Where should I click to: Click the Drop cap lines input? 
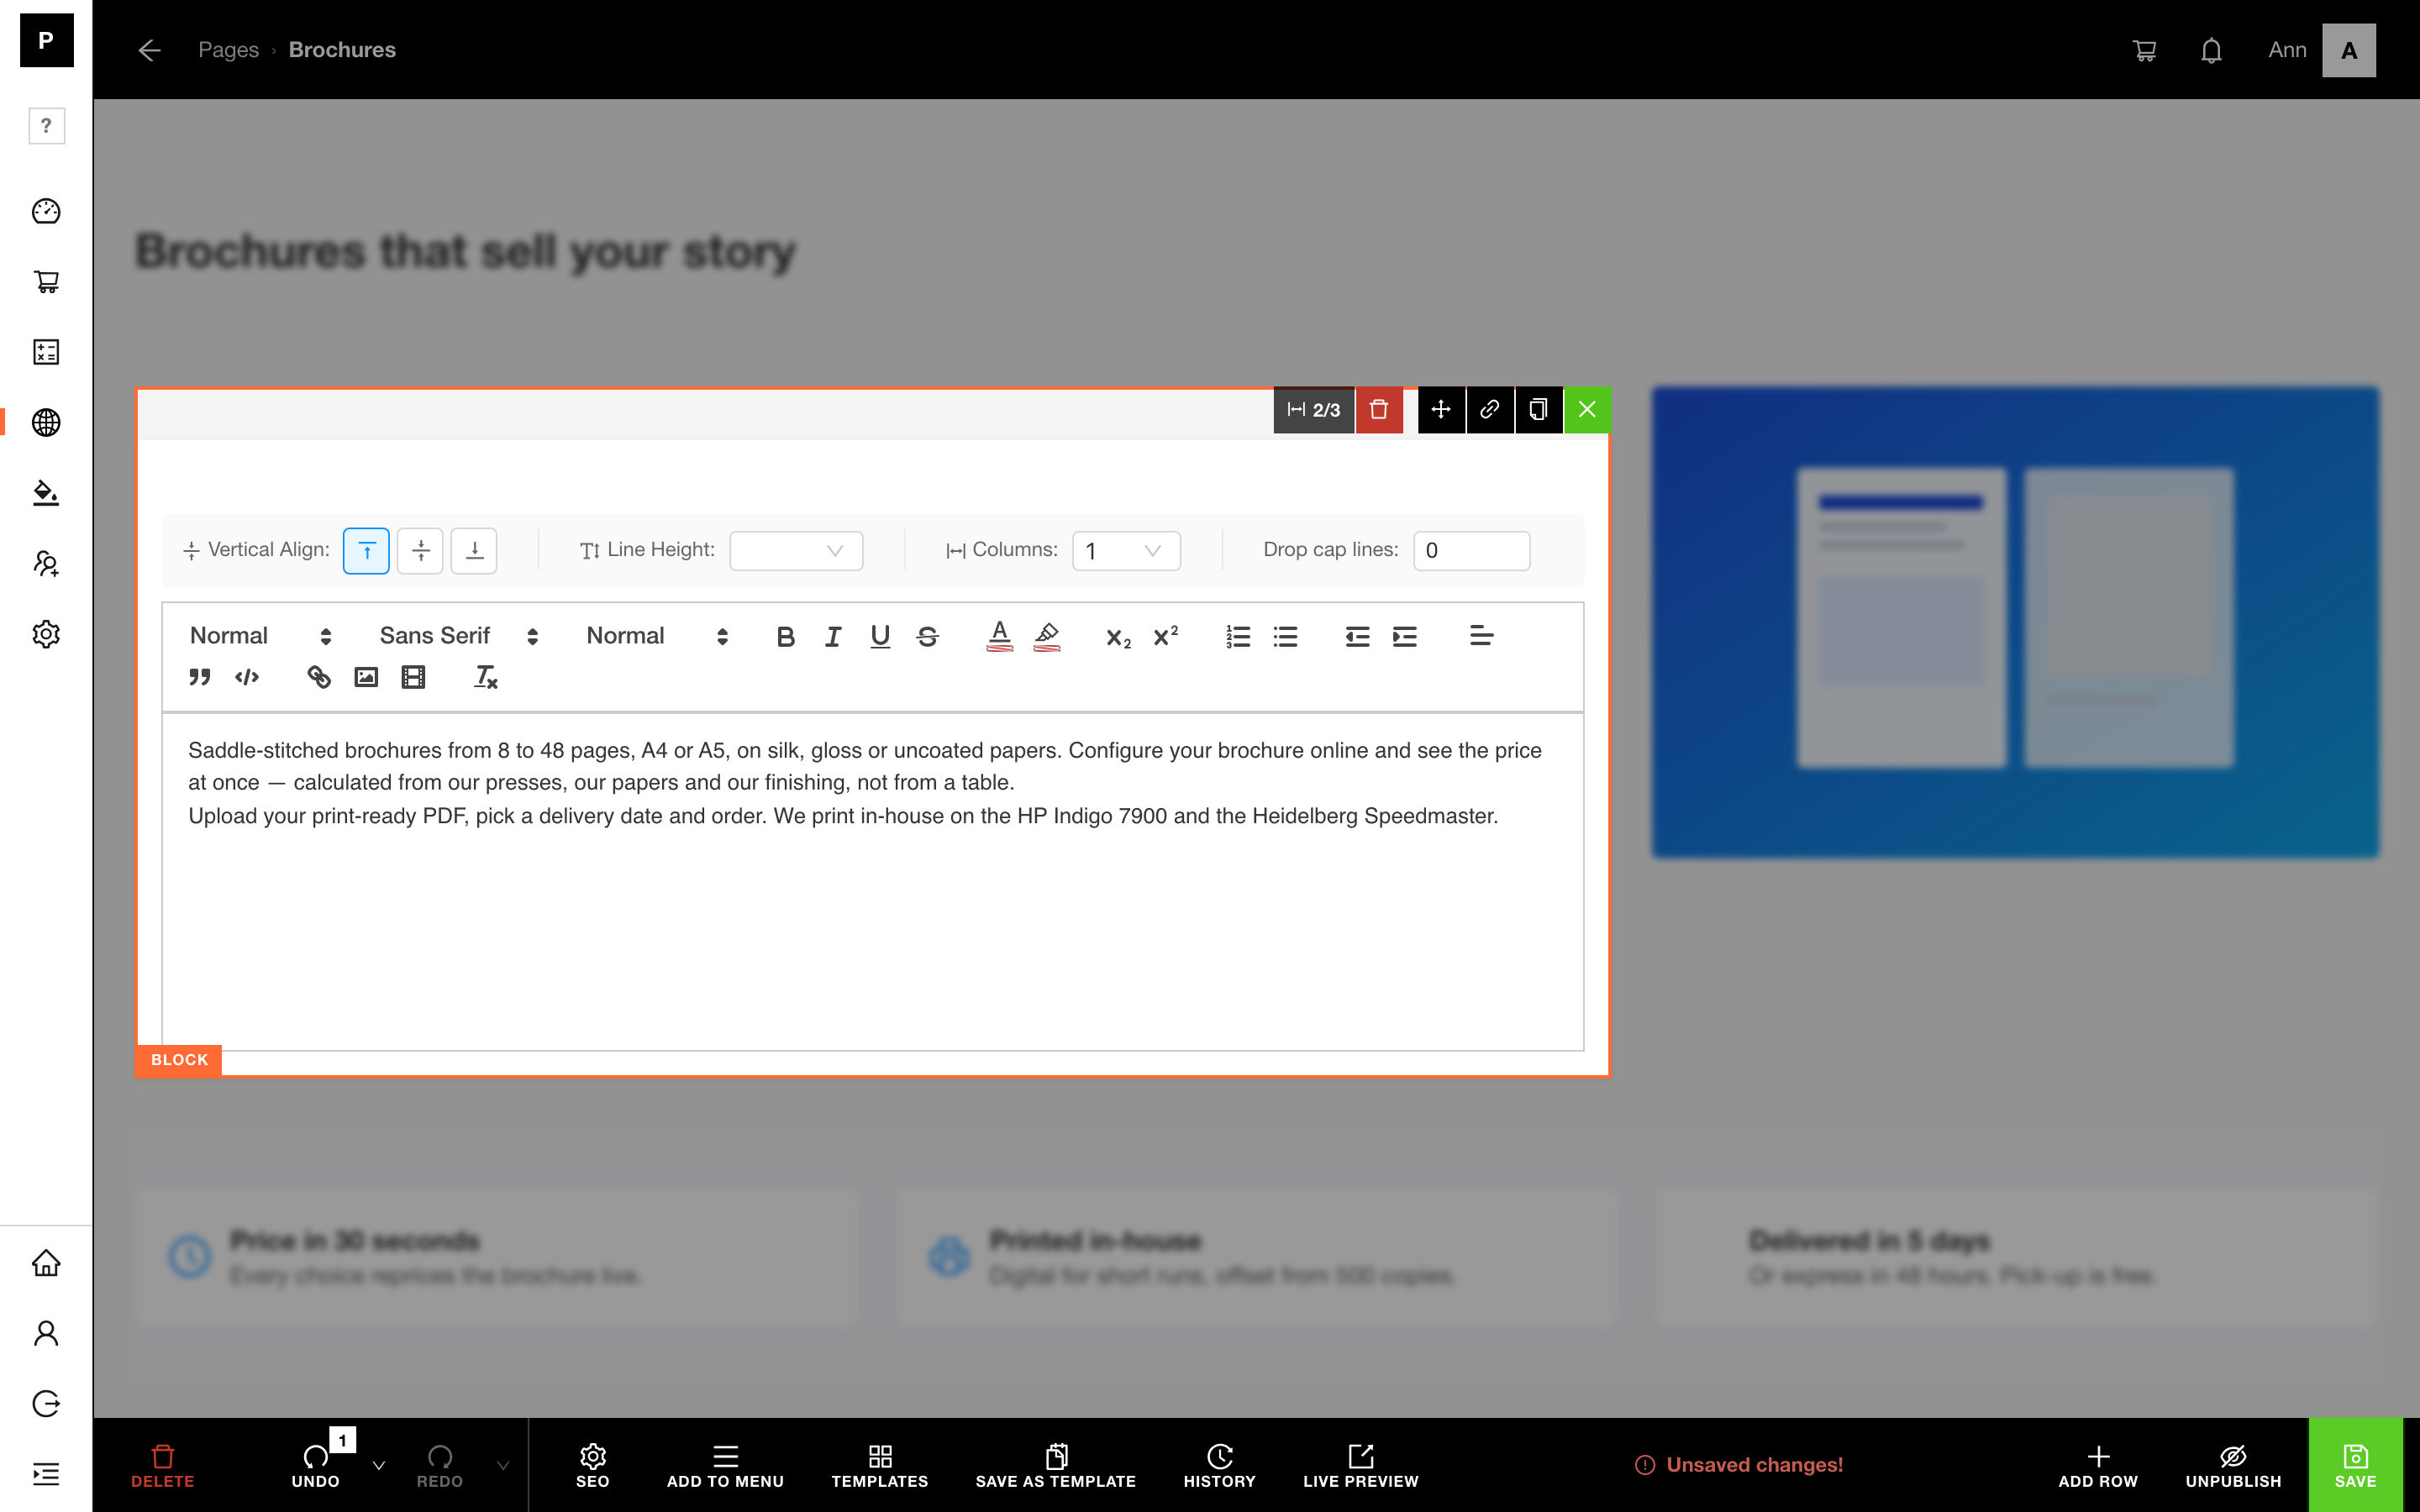pyautogui.click(x=1471, y=551)
